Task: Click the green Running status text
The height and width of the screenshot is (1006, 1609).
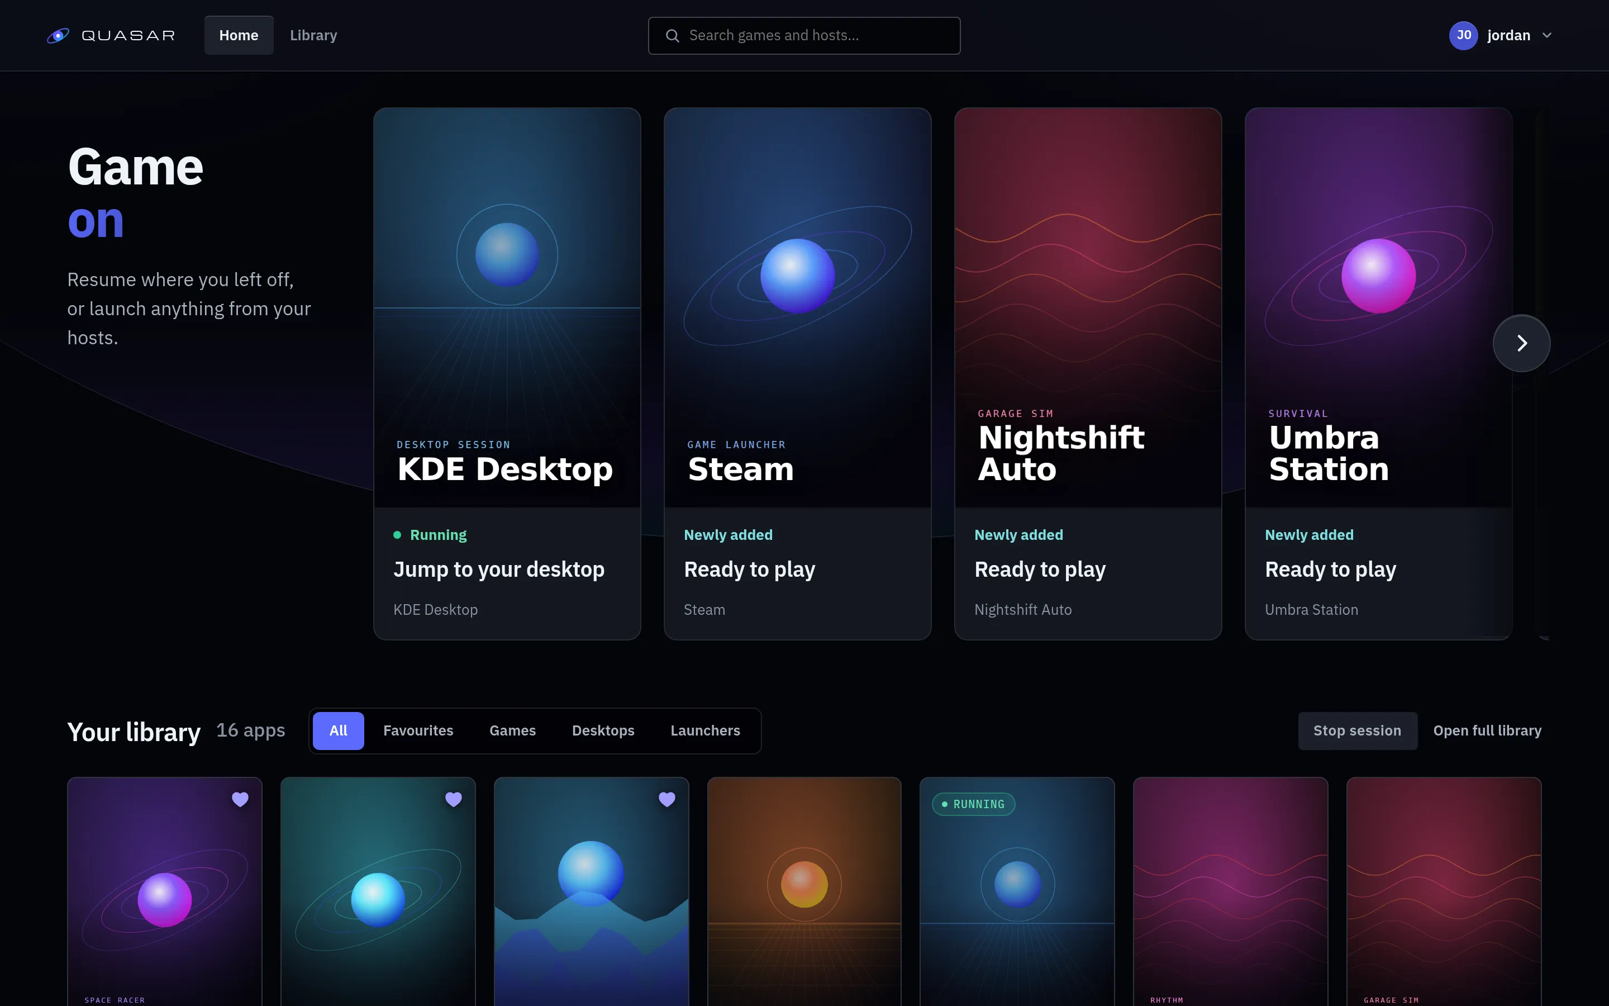Action: pyautogui.click(x=438, y=535)
